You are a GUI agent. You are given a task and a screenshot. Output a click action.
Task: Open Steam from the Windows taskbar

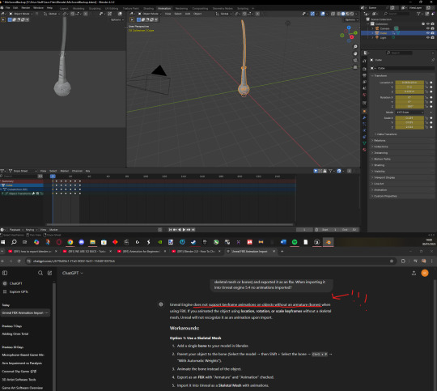193,242
